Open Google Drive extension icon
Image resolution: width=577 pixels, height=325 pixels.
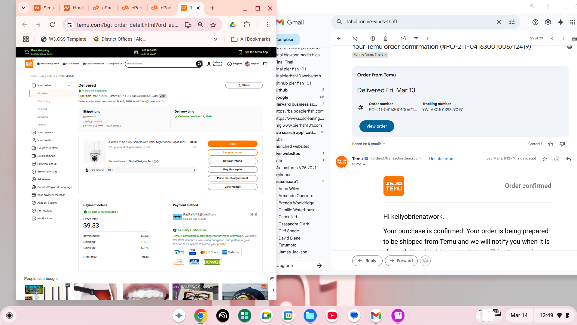point(233,25)
